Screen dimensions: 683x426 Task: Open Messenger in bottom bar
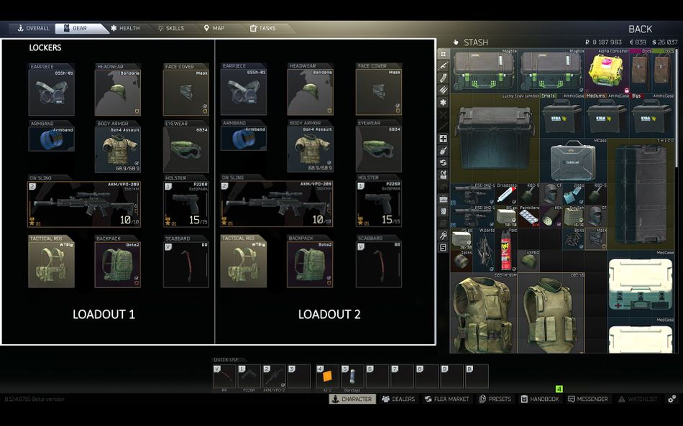(588, 399)
